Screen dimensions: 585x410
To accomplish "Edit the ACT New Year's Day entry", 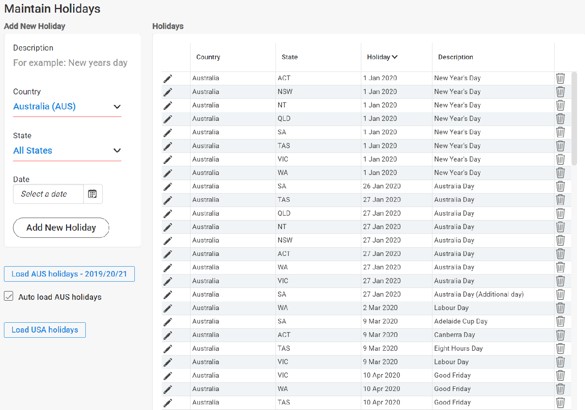I will pos(168,78).
